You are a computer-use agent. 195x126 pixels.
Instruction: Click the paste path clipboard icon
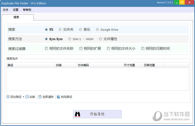click(x=58, y=97)
